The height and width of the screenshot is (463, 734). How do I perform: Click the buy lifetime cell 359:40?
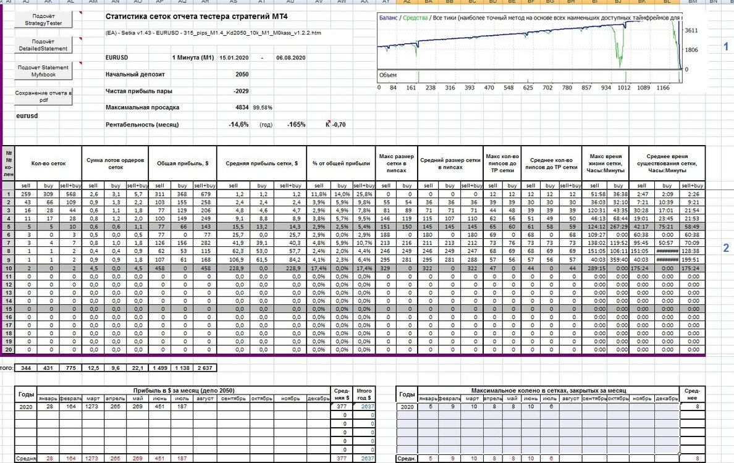[618, 259]
